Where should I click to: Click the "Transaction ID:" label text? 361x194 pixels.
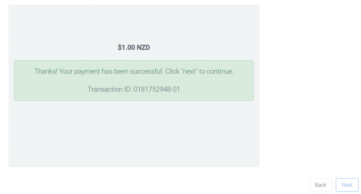point(110,89)
